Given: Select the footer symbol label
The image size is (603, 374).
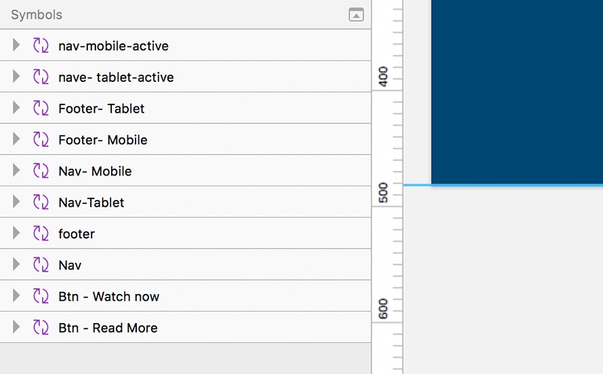Looking at the screenshot, I should coord(77,234).
